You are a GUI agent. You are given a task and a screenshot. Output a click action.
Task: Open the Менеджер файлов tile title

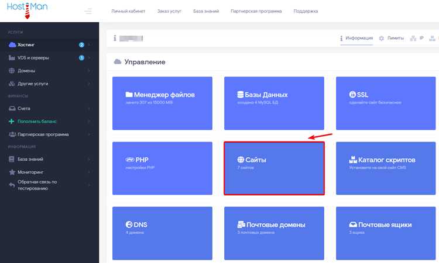pyautogui.click(x=164, y=95)
